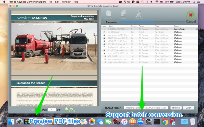Select the Q1_2012.pdf row
The image size is (204, 127).
point(149,56)
